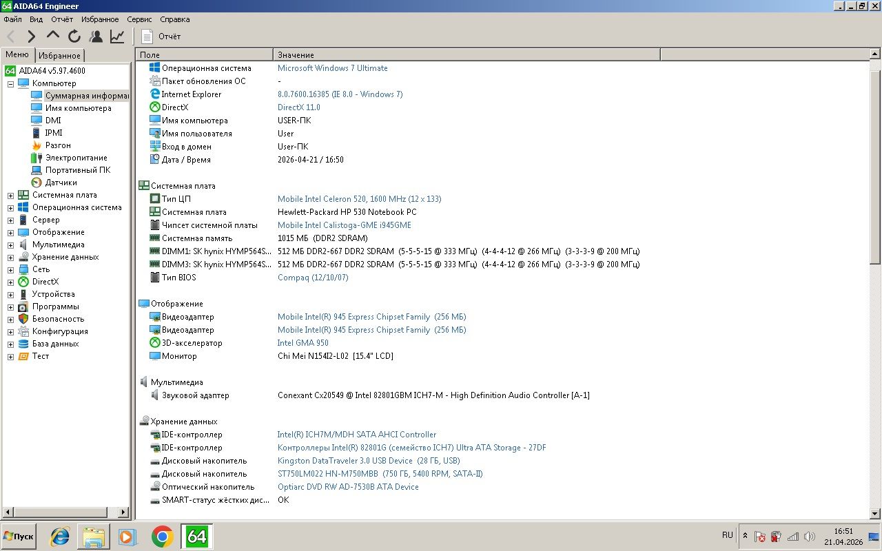Follow the Mobile Intel Celeron 520 link
Viewport: 882px width, 551px height.
[360, 199]
